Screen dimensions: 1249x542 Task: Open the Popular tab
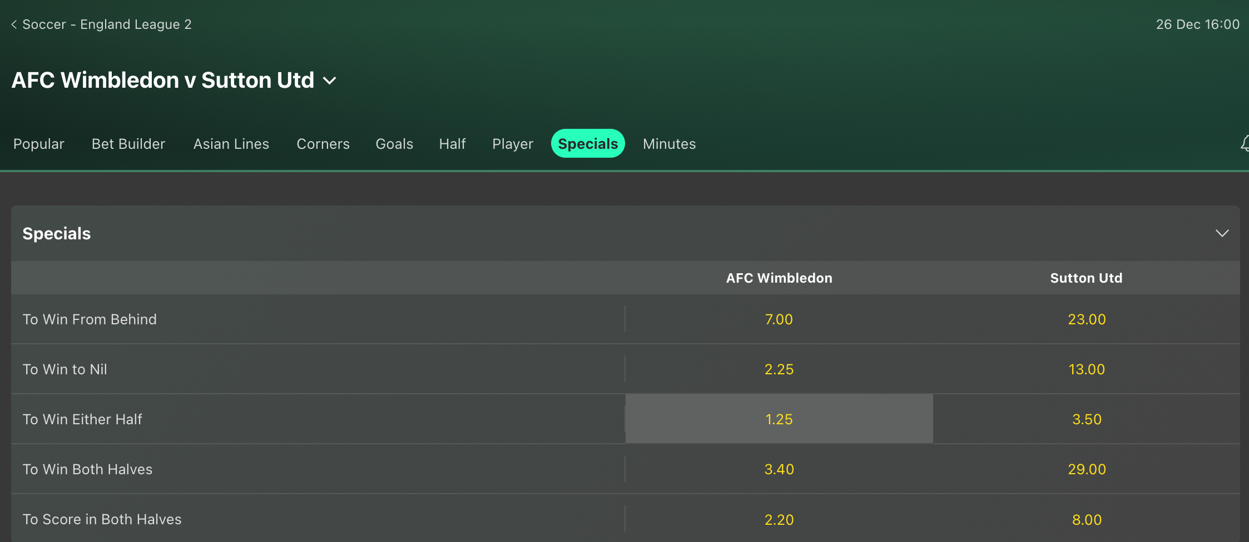point(39,144)
